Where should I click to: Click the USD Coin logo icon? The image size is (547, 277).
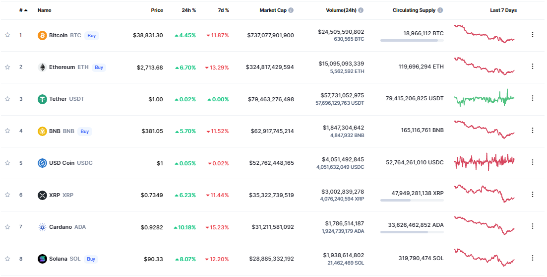click(x=42, y=163)
